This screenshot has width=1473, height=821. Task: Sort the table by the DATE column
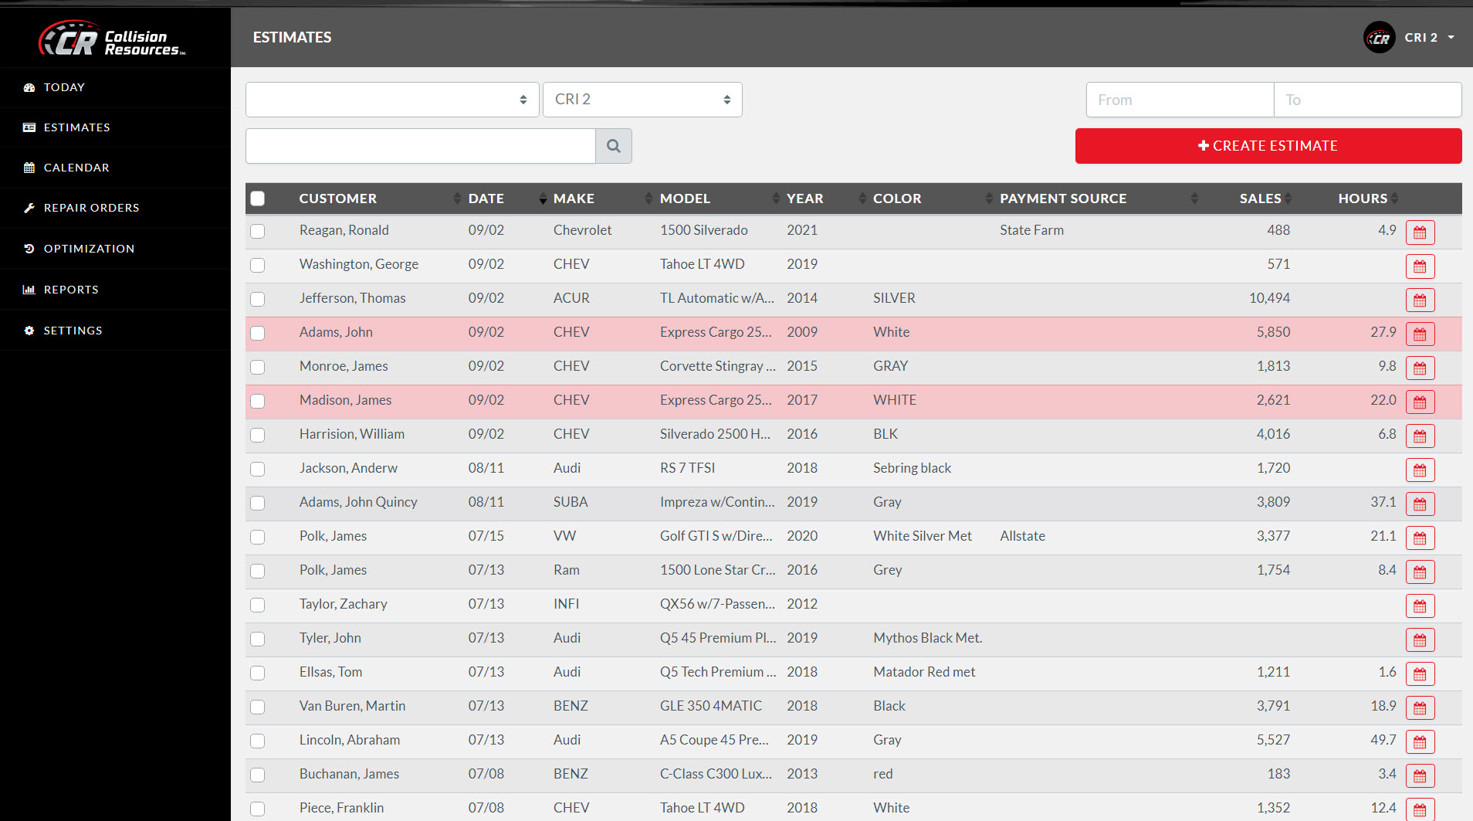point(486,198)
